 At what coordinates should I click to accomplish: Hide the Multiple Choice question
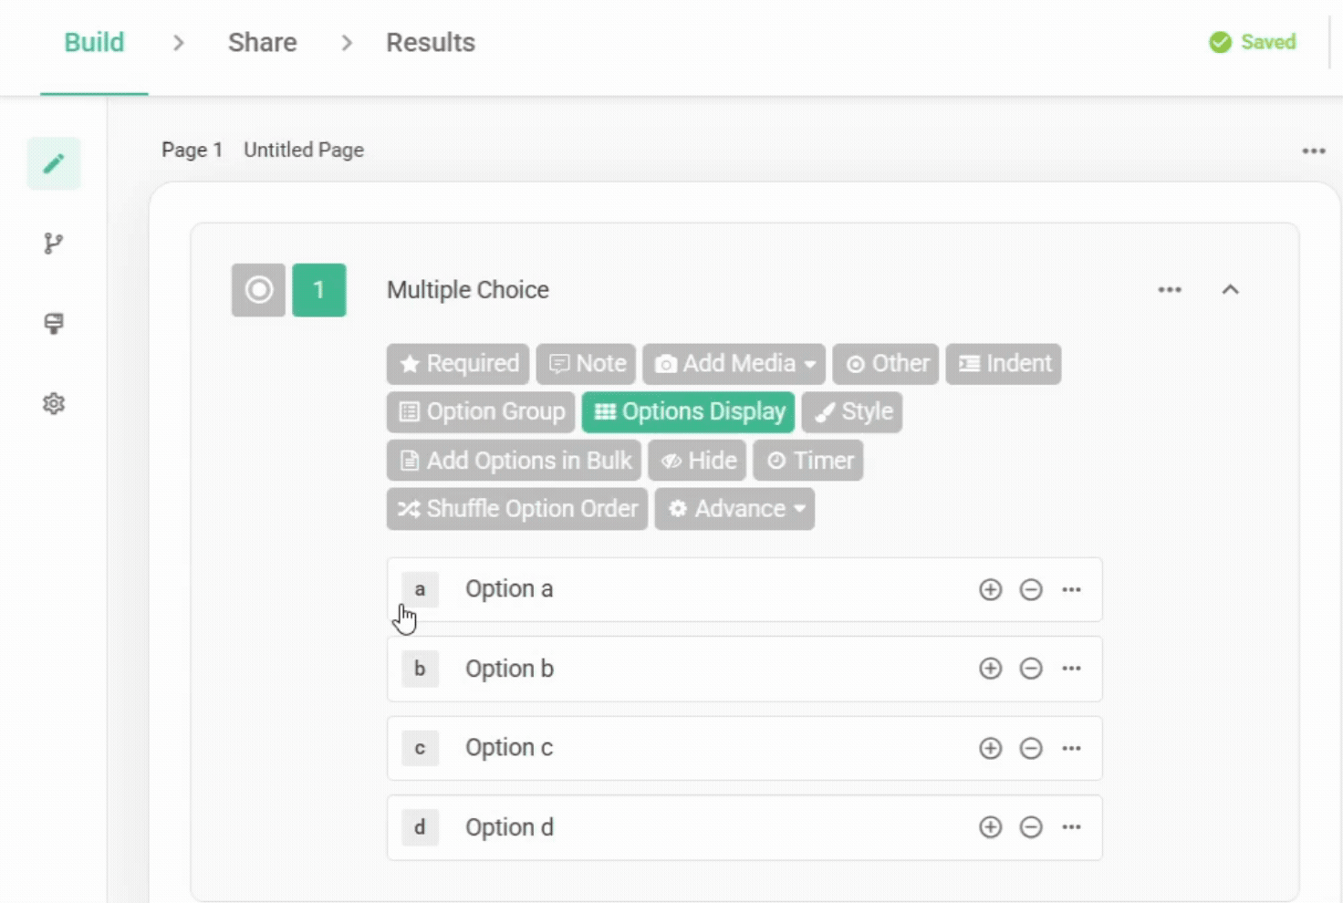pos(697,460)
